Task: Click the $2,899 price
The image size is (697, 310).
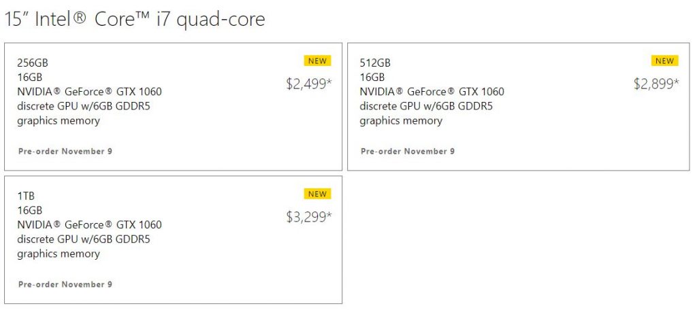Action: pos(655,84)
